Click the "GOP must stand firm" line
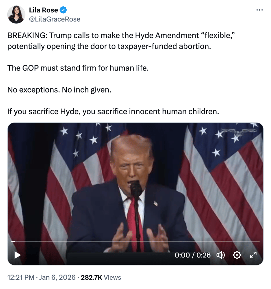 (78, 68)
